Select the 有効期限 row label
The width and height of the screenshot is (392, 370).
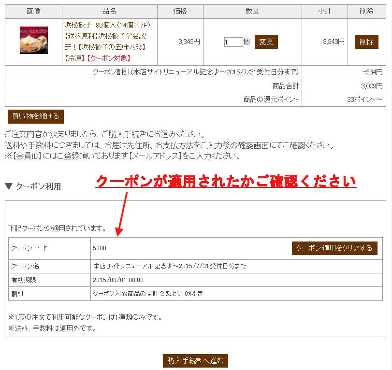click(x=24, y=280)
